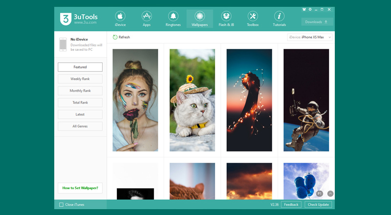Open the black and white wallpaper

[x=135, y=181]
